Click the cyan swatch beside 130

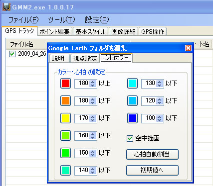tap(132, 83)
